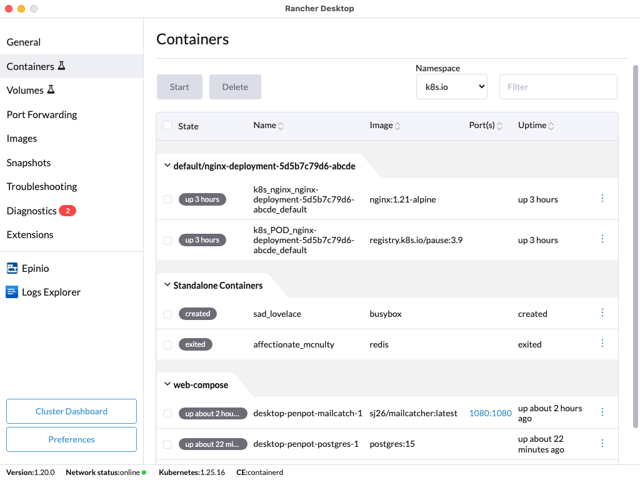This screenshot has height=480, width=640.
Task: Check the checkbox for sad_lovelace row
Action: (167, 313)
